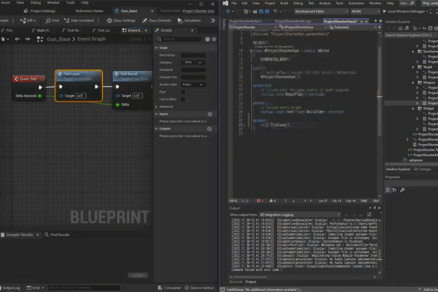Click the Search Solution Explorer field
Image resolution: width=438 pixels, height=292 pixels.
[411, 35]
